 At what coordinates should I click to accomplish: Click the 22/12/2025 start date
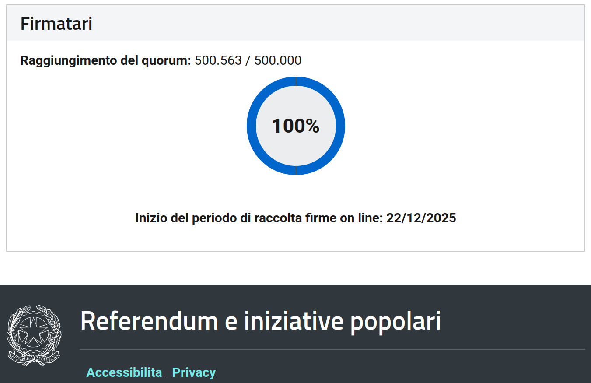(421, 218)
